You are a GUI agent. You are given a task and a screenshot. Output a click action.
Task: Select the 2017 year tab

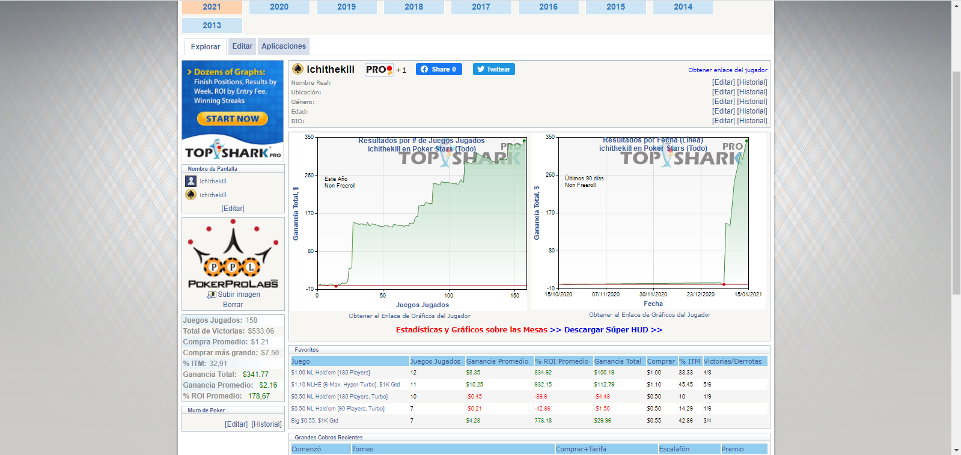(x=481, y=7)
